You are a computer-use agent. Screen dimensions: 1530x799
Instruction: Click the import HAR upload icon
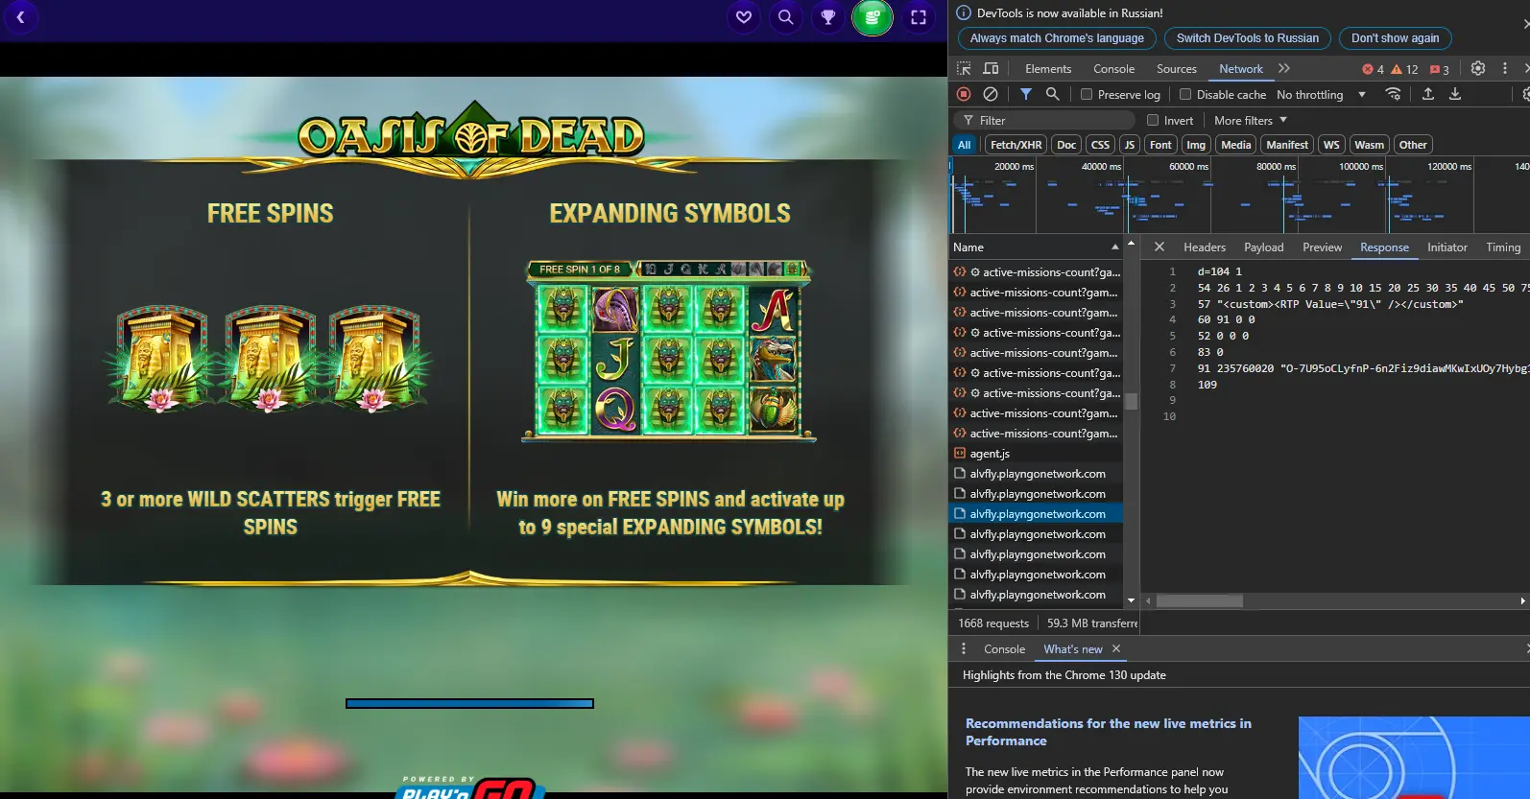tap(1428, 94)
